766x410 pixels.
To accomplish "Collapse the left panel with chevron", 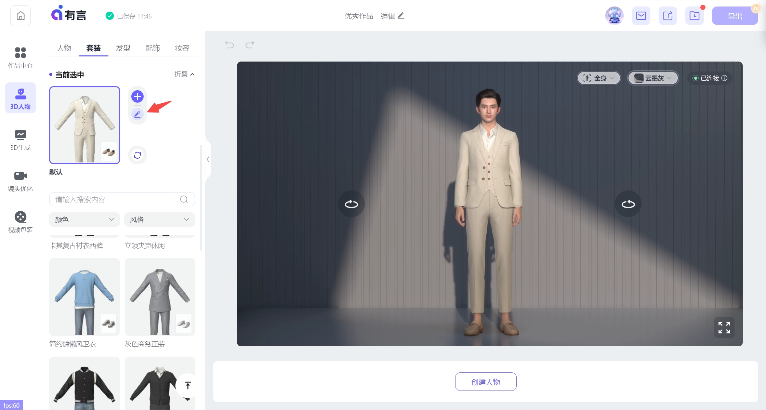I will coord(208,159).
